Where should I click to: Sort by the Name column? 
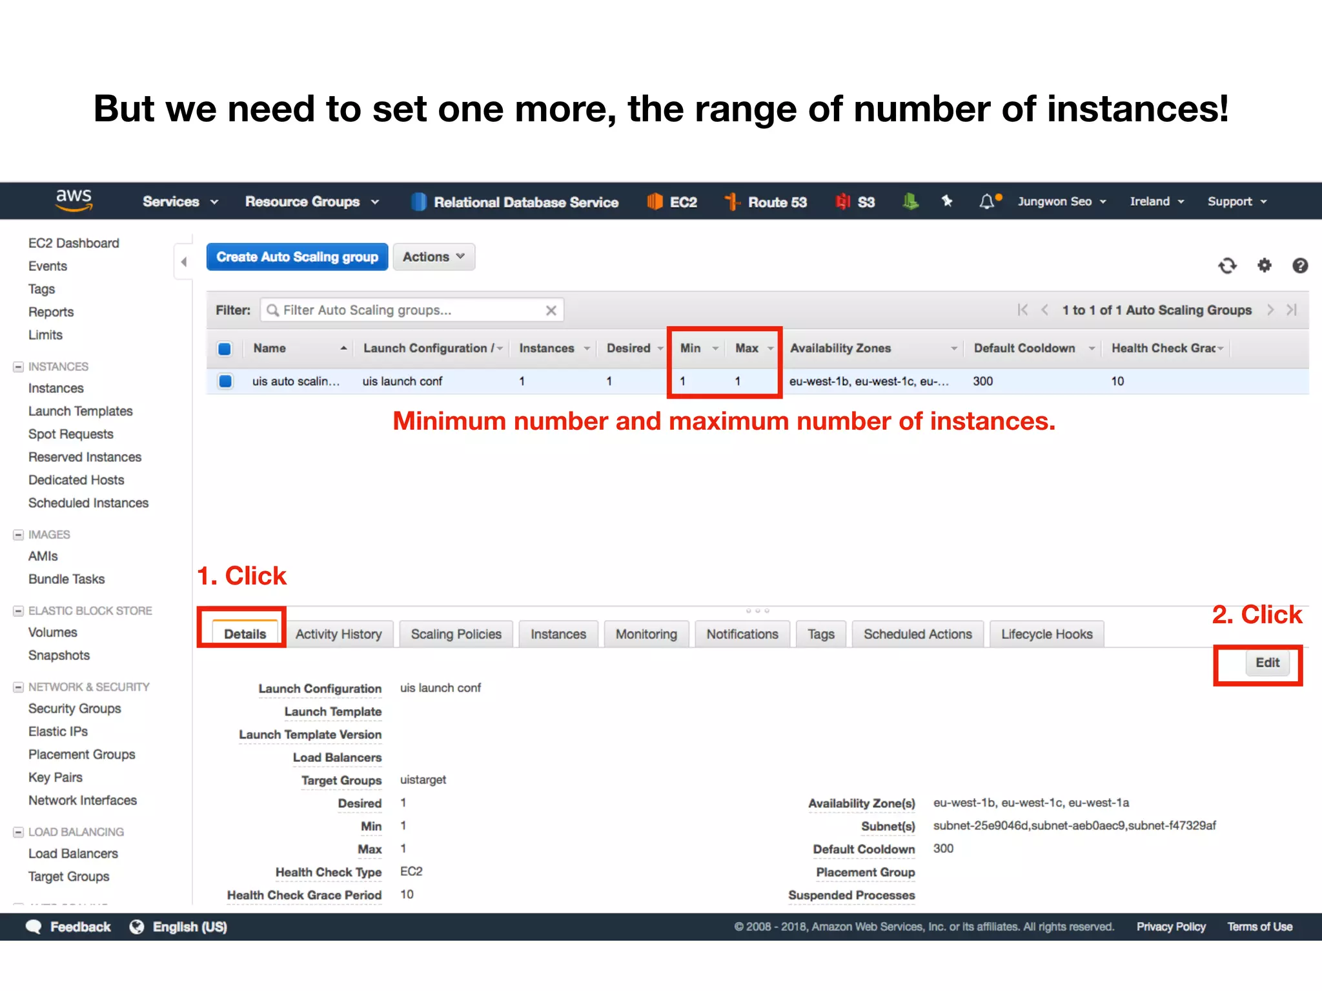pos(300,348)
